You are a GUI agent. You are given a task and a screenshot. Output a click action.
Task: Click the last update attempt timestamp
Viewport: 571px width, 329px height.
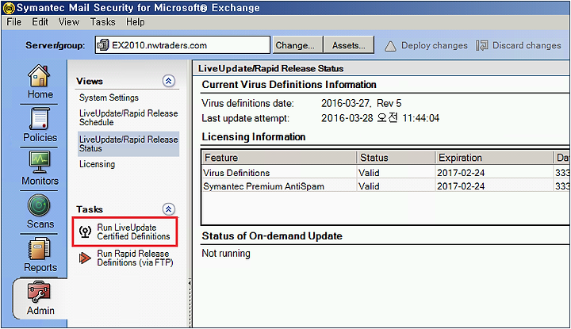[x=380, y=118]
